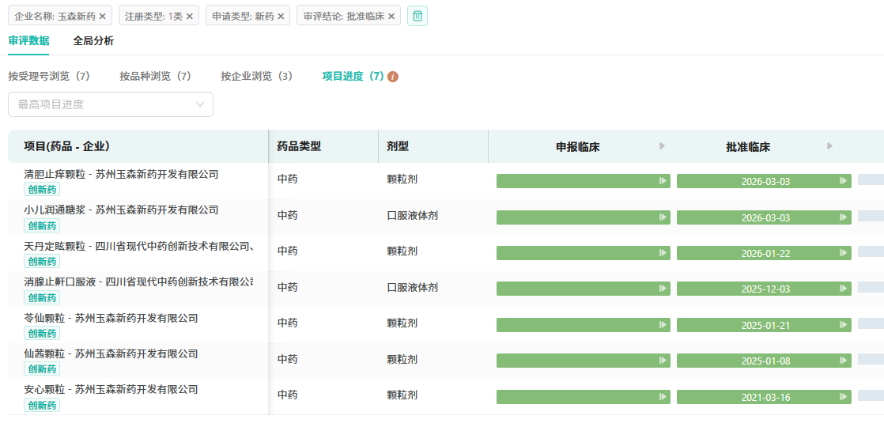Viewport: 884px width, 427px height.
Task: Click arrow icon next to 申报临床 header
Action: [x=663, y=146]
